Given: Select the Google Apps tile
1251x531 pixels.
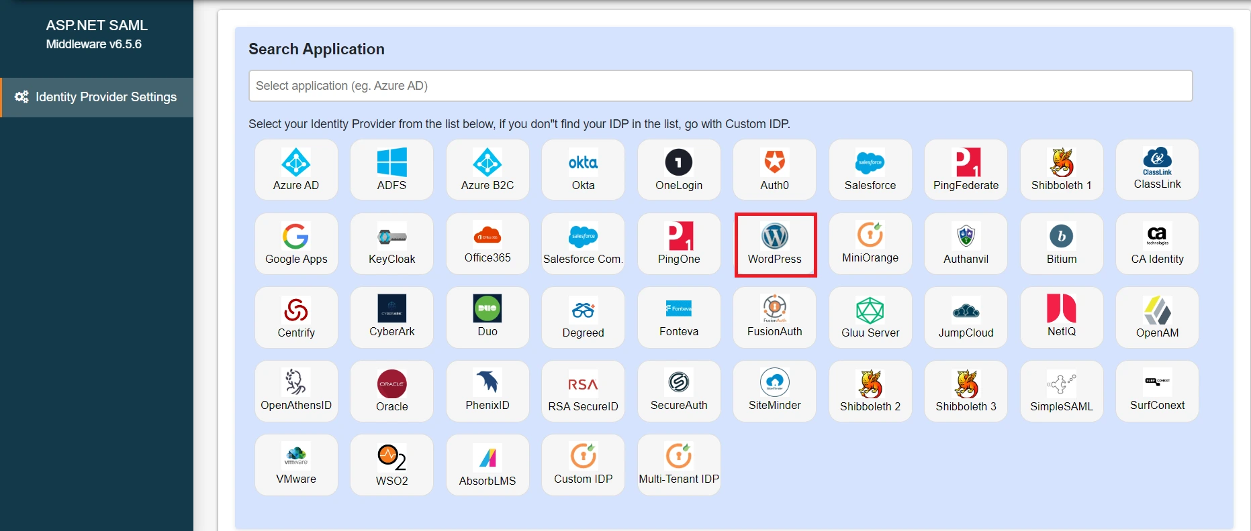Looking at the screenshot, I should point(296,243).
